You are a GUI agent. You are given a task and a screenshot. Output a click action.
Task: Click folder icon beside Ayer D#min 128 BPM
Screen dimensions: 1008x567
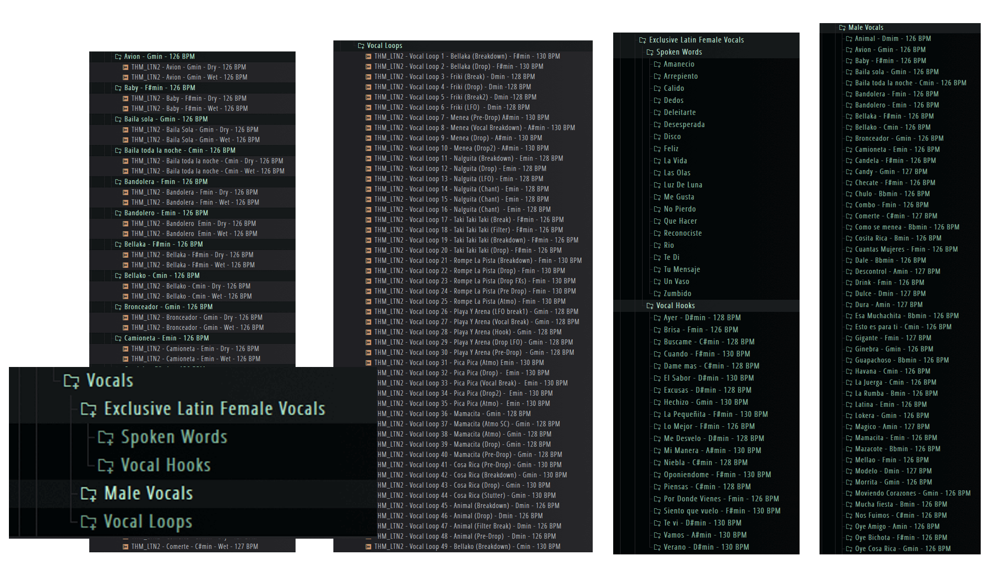pos(657,318)
